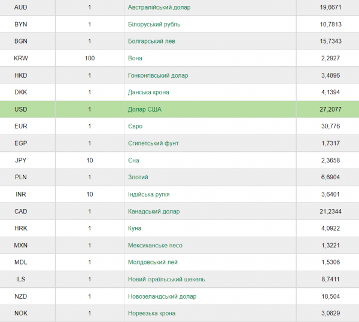
Task: Click the rate value 2,3658
Action: [331, 160]
